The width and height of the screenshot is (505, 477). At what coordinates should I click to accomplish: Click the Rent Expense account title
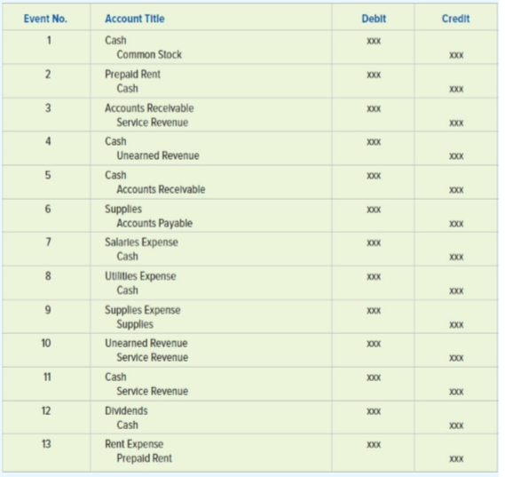pyautogui.click(x=134, y=444)
